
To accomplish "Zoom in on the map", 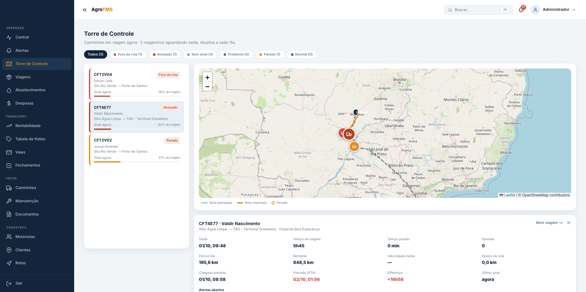I will (207, 77).
